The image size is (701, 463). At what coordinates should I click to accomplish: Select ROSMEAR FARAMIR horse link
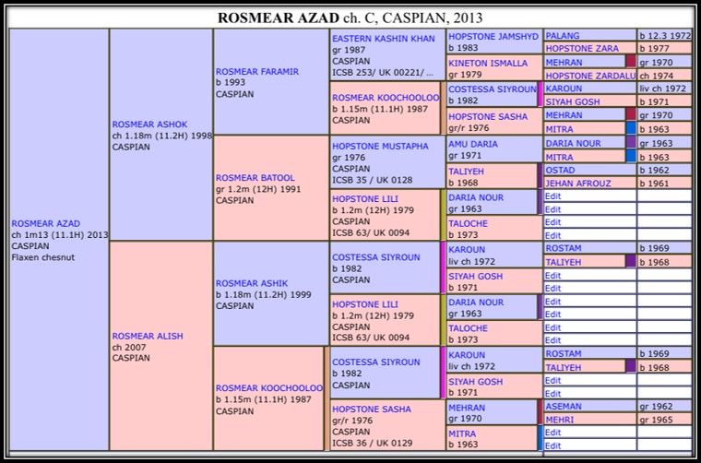point(257,72)
